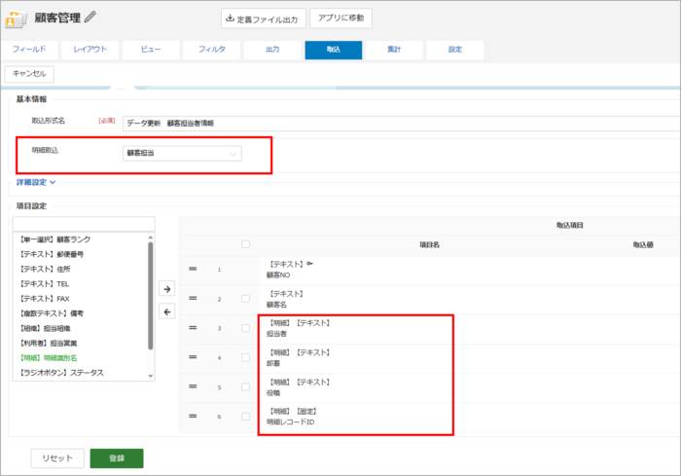The width and height of the screenshot is (681, 476).
Task: Click the 取込値 column header
Action: (x=643, y=245)
